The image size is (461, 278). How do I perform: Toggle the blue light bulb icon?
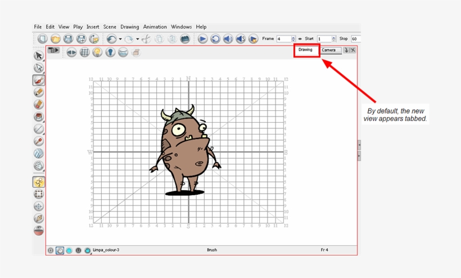(x=110, y=52)
